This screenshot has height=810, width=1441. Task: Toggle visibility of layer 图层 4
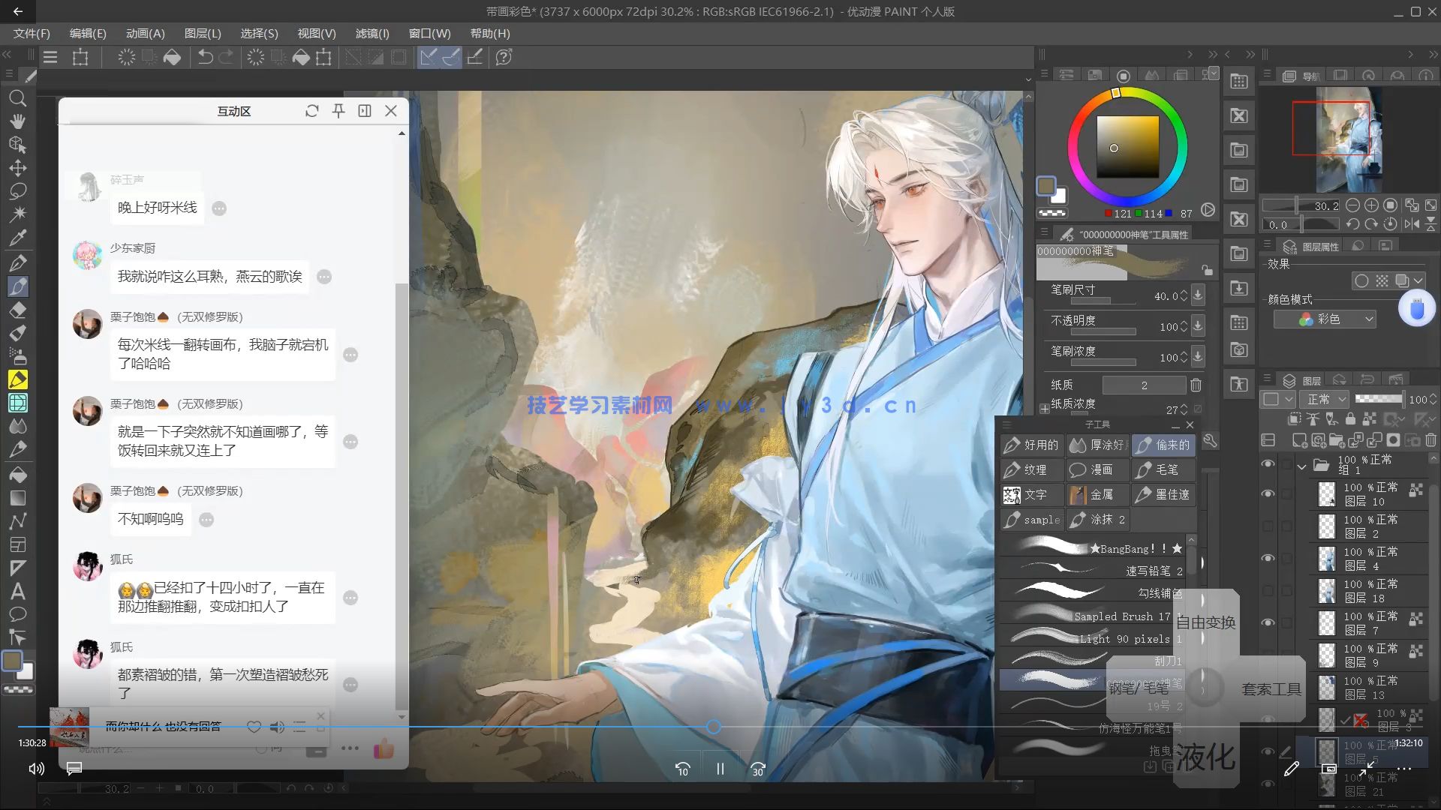(1268, 558)
